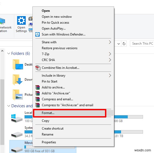Select Pin to Start
Image resolution: width=154 pixels, height=153 pixels.
(x=73, y=81)
